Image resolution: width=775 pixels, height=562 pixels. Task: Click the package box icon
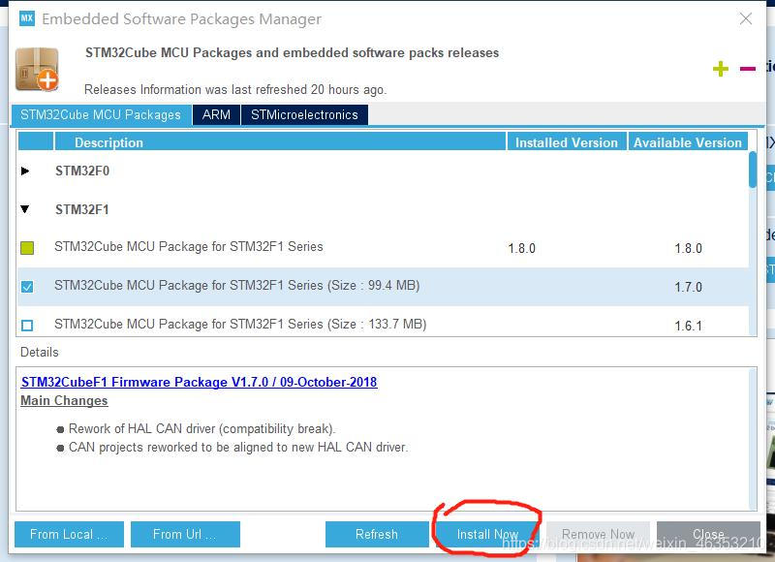tap(37, 70)
